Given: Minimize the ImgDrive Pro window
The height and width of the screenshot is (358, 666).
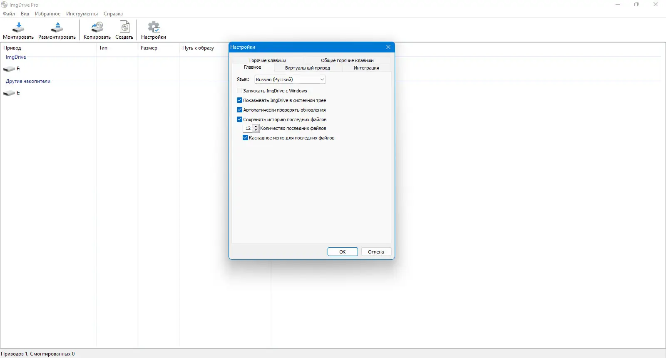Looking at the screenshot, I should pyautogui.click(x=618, y=5).
